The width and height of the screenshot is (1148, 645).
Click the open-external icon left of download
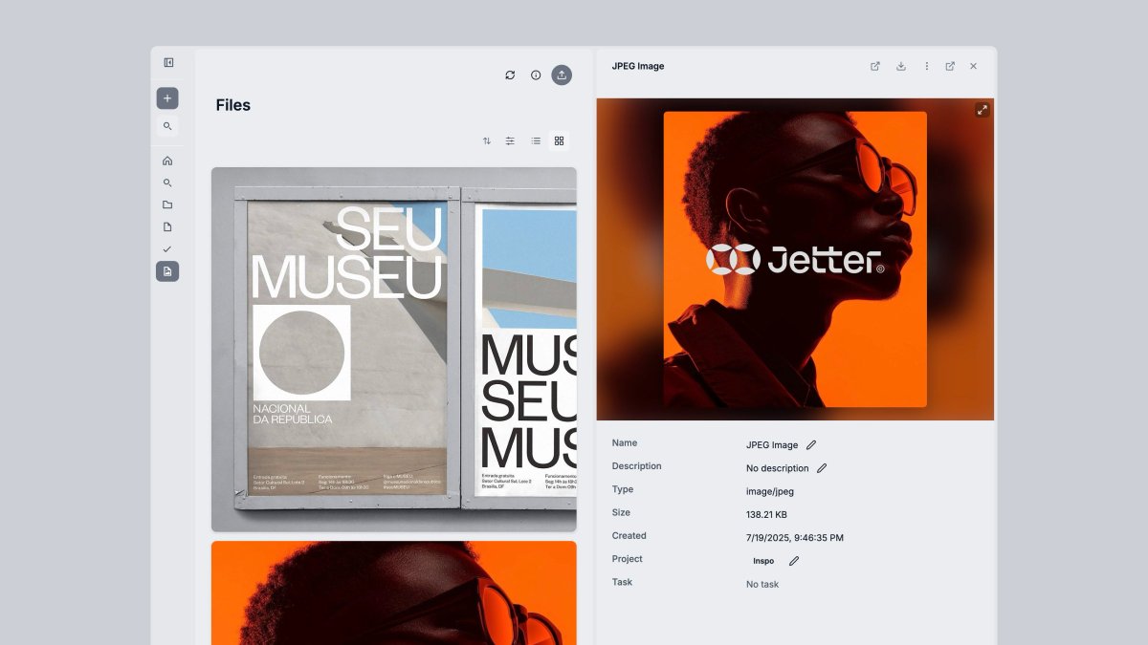click(x=875, y=66)
